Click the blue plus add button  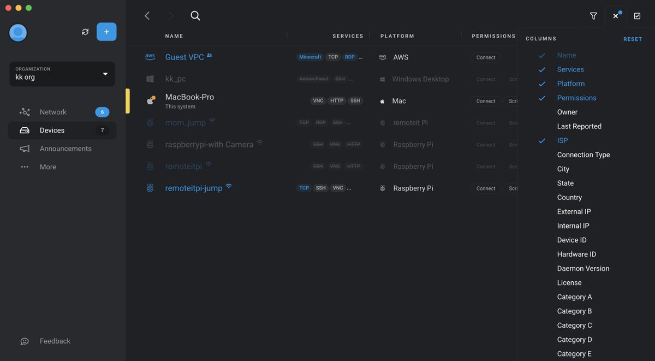106,32
